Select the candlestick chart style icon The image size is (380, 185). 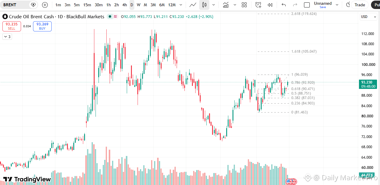[204, 5]
